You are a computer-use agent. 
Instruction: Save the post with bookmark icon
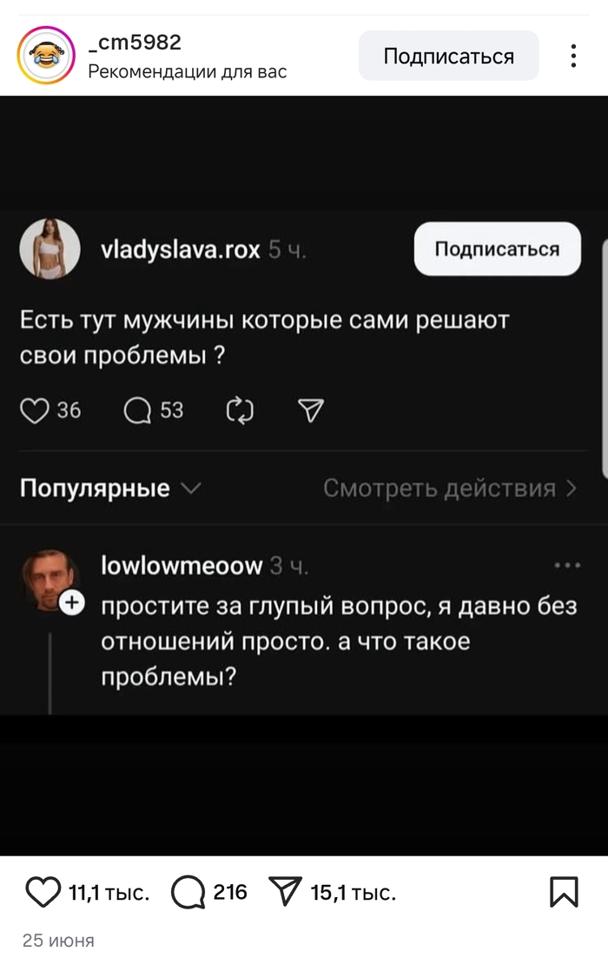pos(564,892)
